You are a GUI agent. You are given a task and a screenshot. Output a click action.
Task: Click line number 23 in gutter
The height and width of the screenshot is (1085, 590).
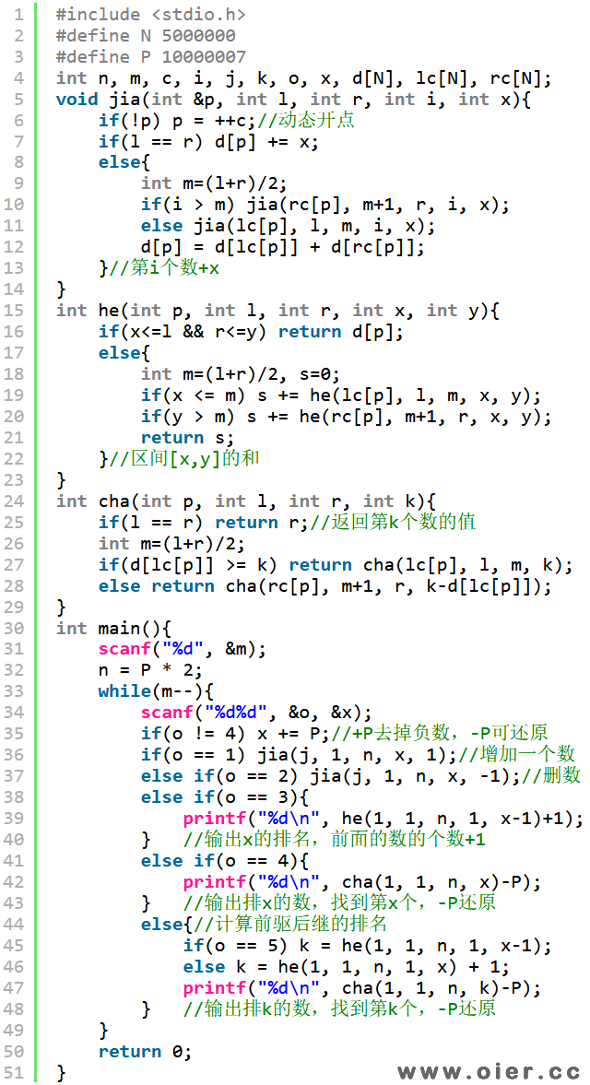pyautogui.click(x=13, y=481)
